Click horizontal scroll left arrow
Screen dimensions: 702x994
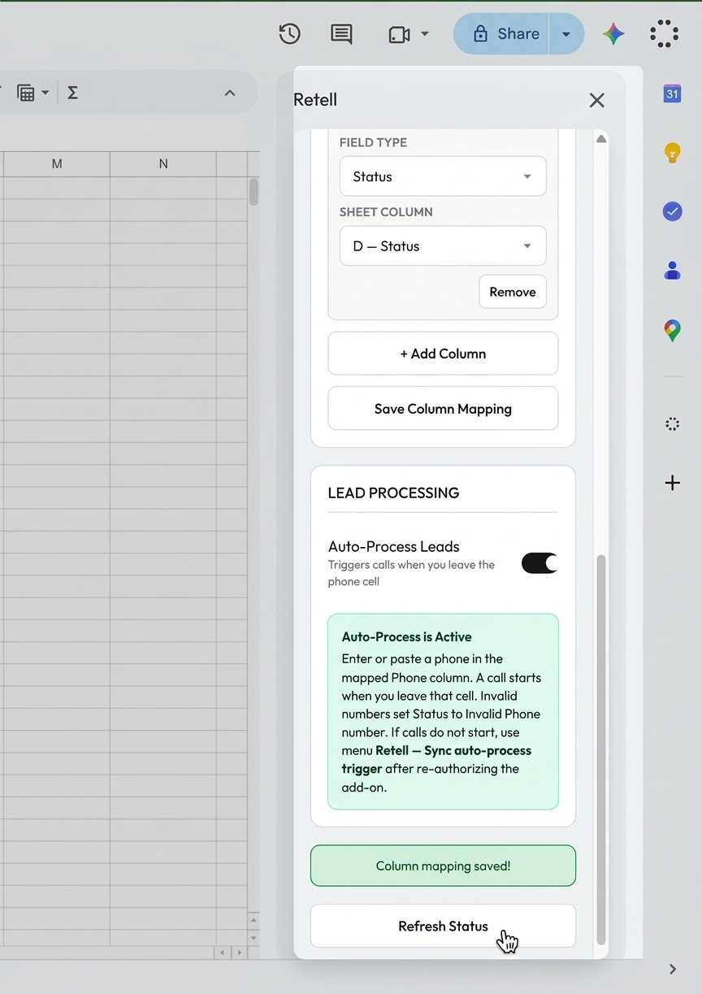[222, 952]
